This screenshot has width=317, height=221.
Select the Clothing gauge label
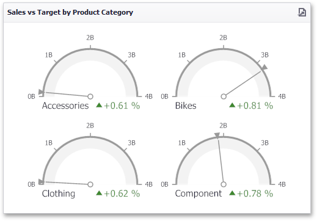59,194
